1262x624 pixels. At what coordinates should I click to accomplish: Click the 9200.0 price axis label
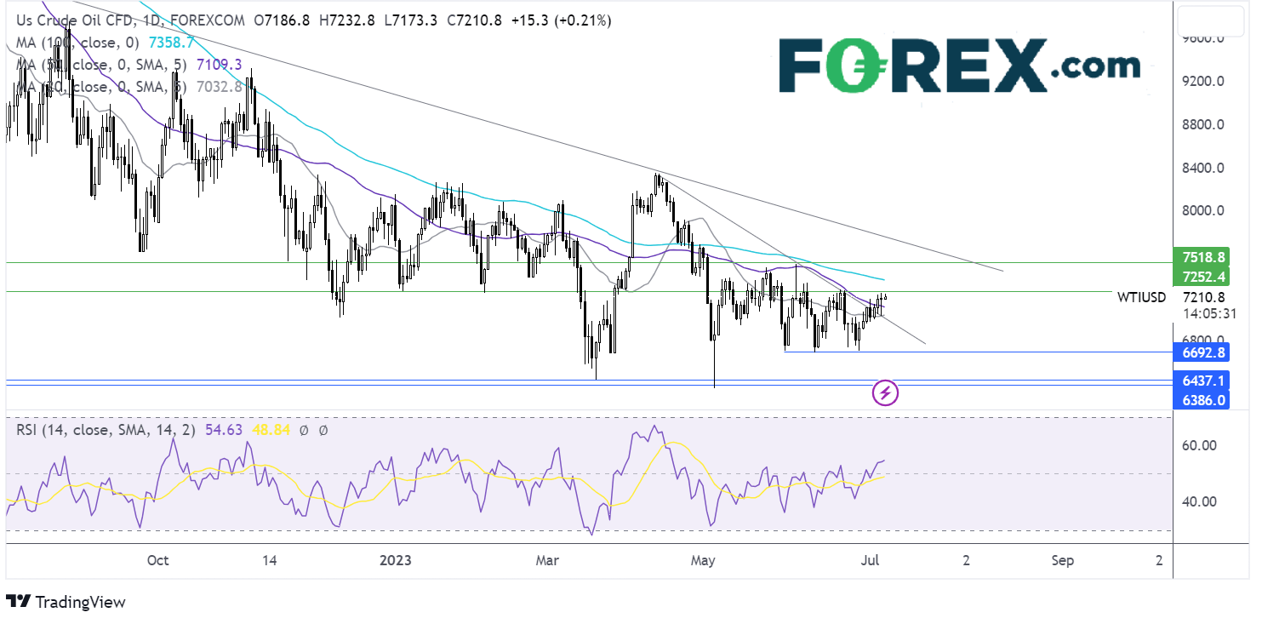point(1203,82)
